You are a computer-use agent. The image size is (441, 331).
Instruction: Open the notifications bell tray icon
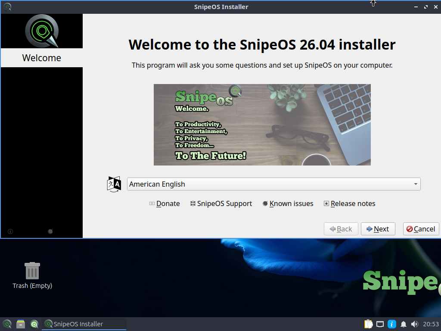coord(403,324)
